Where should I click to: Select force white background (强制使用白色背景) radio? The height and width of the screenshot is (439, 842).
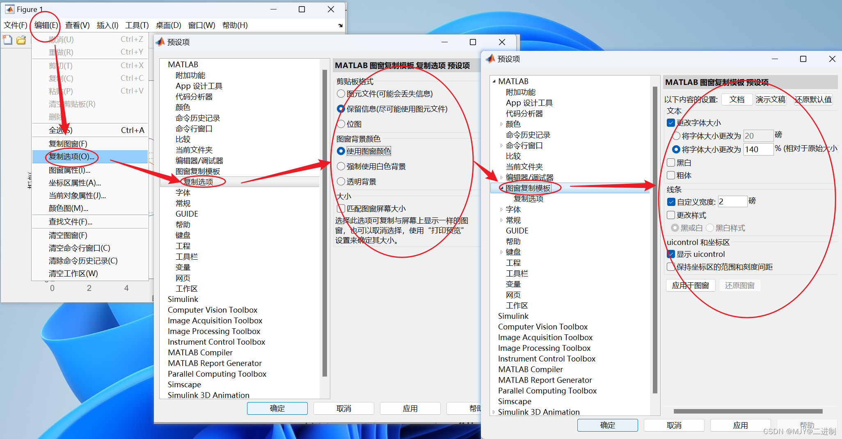coord(341,166)
